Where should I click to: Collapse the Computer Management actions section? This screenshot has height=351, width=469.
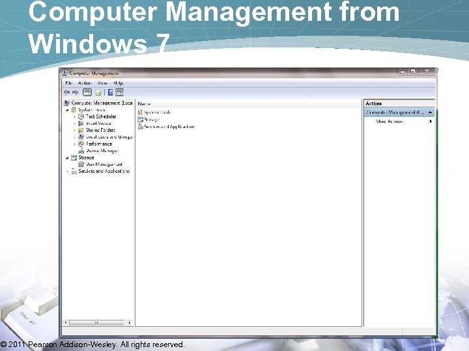[430, 112]
